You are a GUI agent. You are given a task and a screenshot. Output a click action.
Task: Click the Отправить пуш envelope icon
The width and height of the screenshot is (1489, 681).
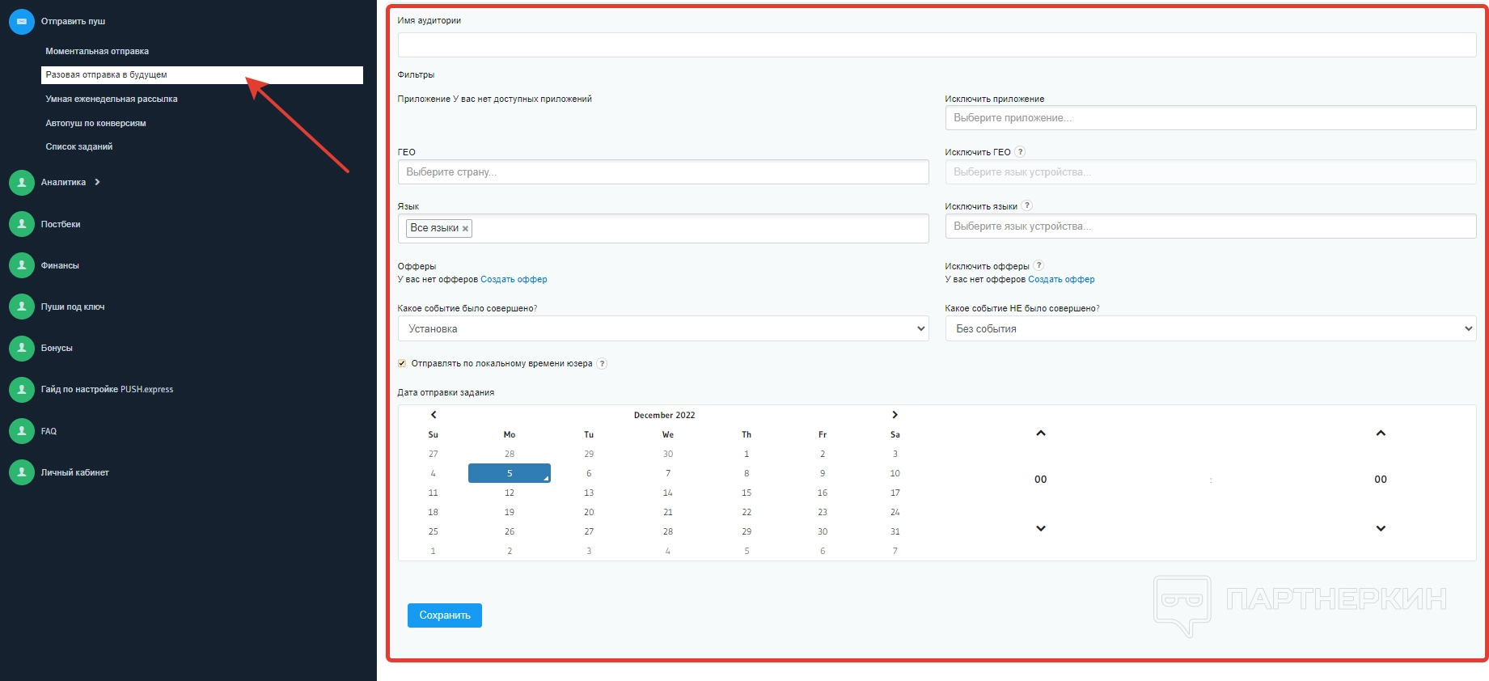(x=21, y=21)
